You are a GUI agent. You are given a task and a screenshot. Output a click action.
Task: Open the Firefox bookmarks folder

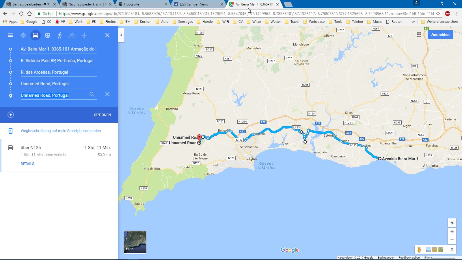click(108, 22)
